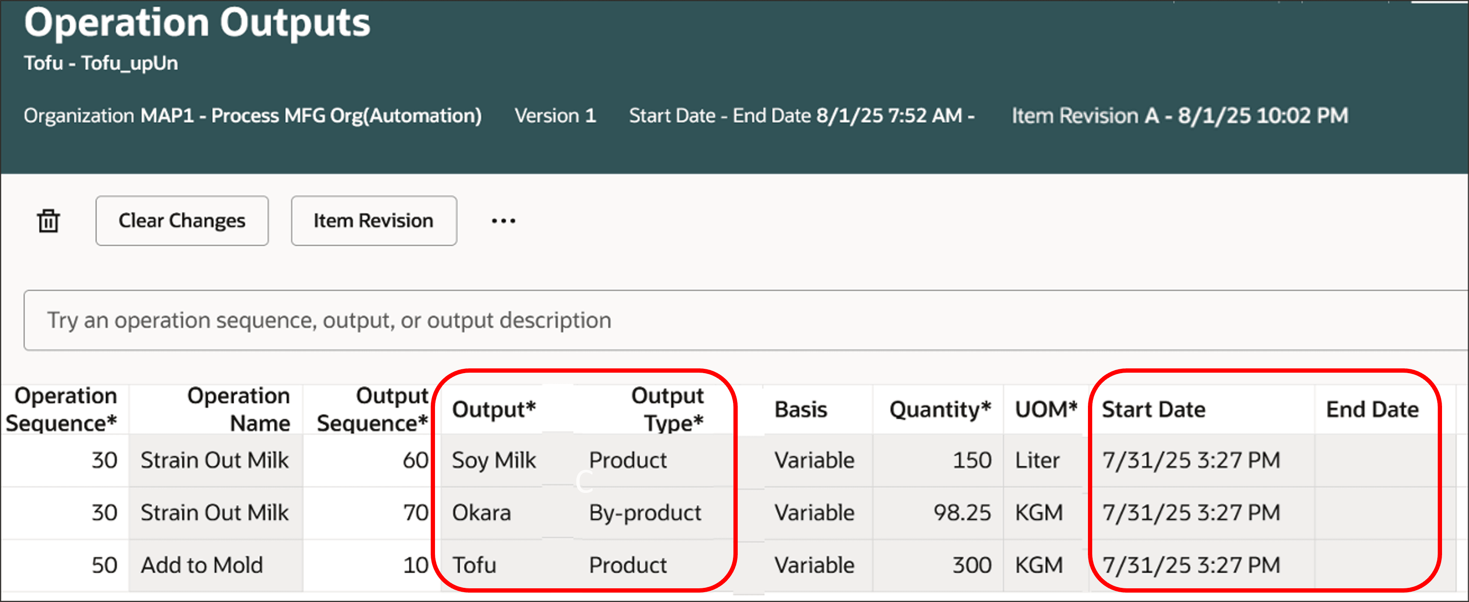The height and width of the screenshot is (602, 1469).
Task: Open Soy Milk's Product output type
Action: click(628, 460)
